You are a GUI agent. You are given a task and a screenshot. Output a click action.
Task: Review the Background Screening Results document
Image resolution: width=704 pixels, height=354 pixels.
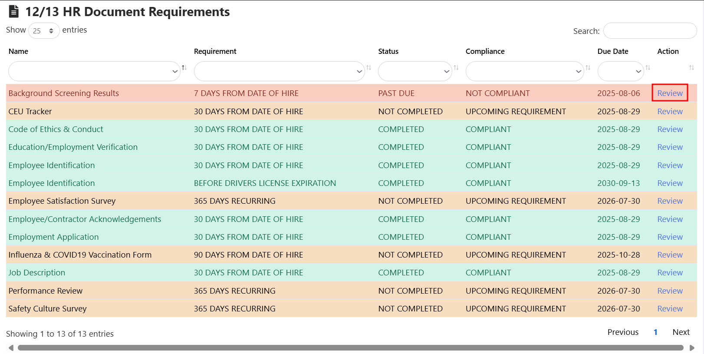(670, 93)
